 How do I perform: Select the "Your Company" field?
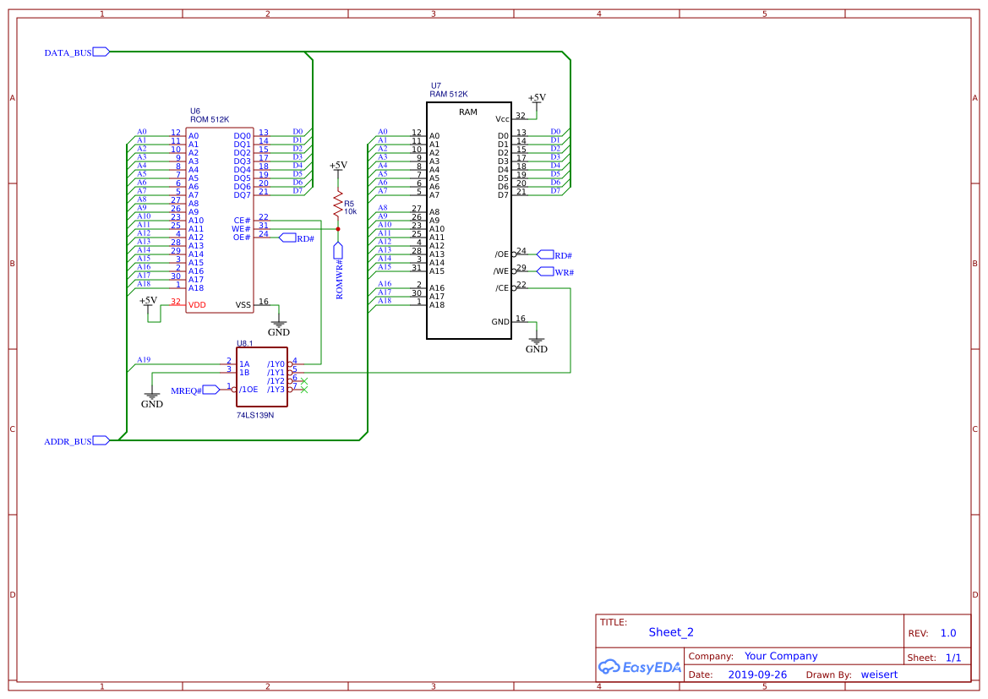(x=780, y=656)
